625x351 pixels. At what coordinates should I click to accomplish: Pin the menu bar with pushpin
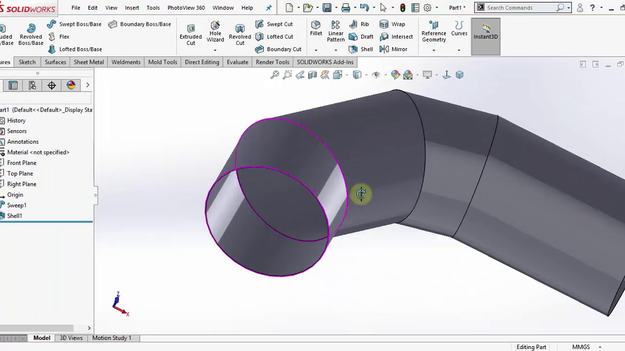(269, 8)
